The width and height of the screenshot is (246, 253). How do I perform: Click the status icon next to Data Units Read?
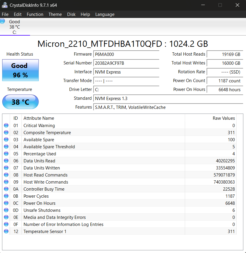(x=6, y=161)
